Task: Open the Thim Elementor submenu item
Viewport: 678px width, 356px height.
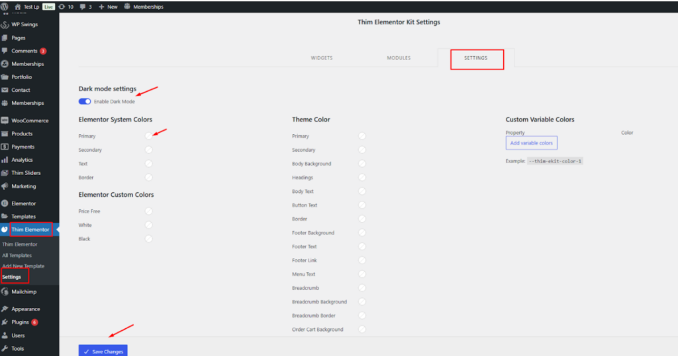Action: point(20,244)
